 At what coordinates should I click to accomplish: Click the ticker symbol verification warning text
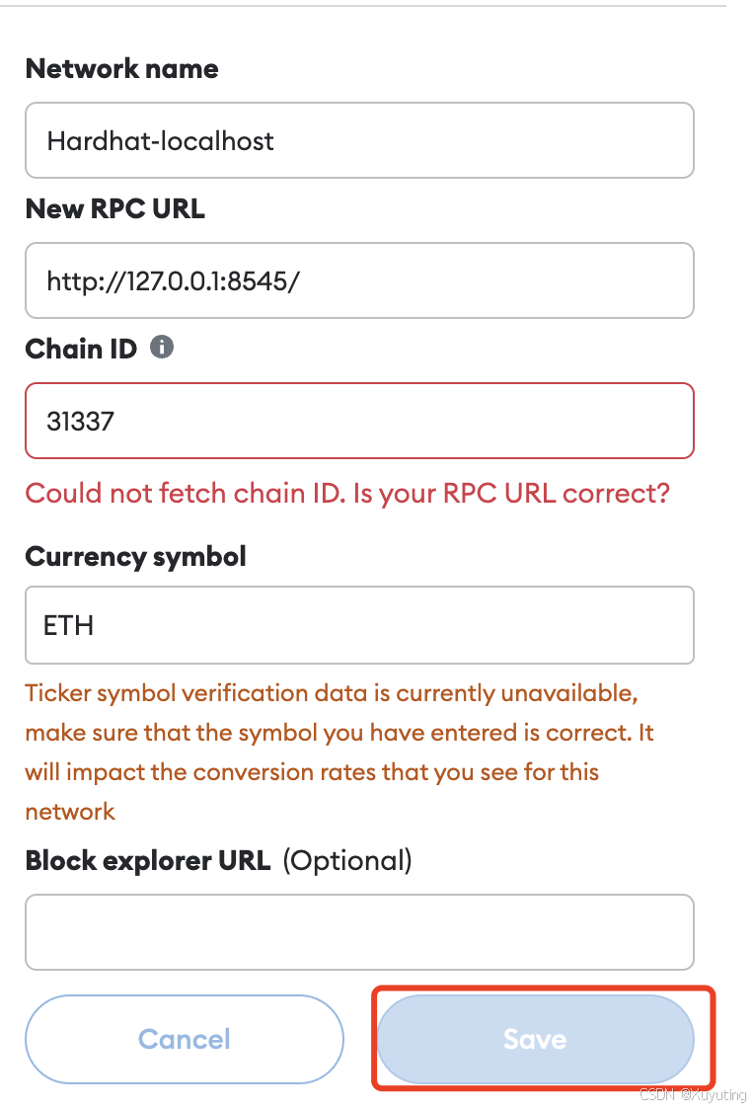[x=331, y=694]
